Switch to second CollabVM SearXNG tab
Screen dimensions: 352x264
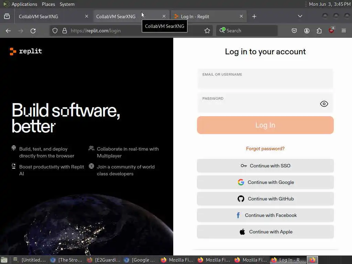click(131, 16)
